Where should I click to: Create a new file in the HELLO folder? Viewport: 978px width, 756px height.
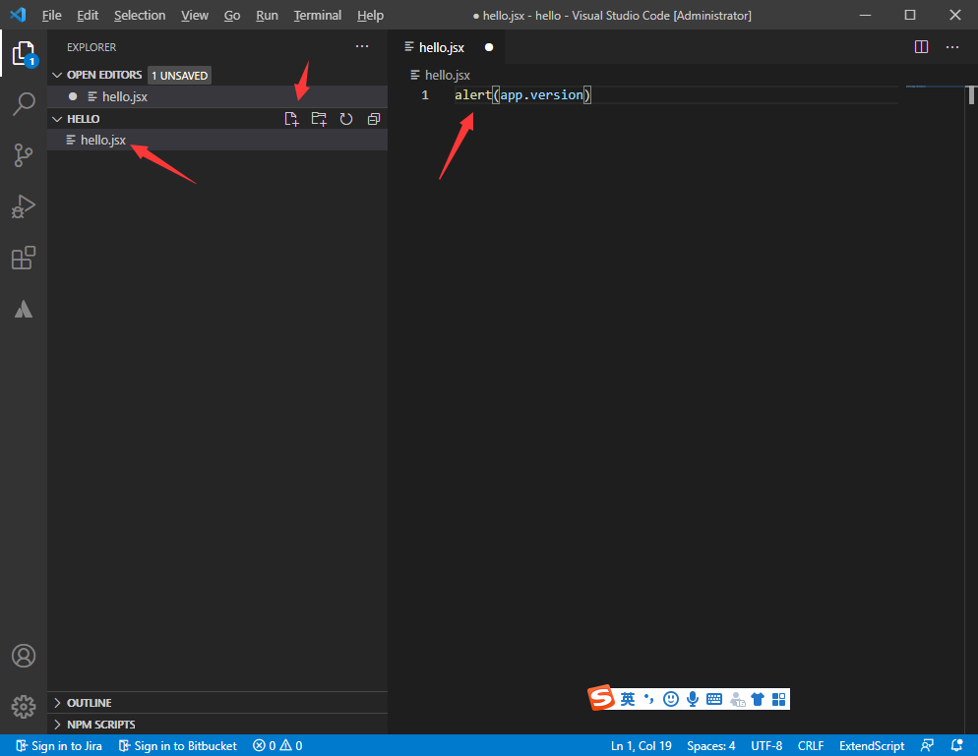(x=291, y=118)
